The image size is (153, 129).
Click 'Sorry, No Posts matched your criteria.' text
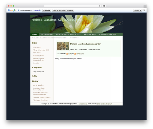click(x=69, y=59)
